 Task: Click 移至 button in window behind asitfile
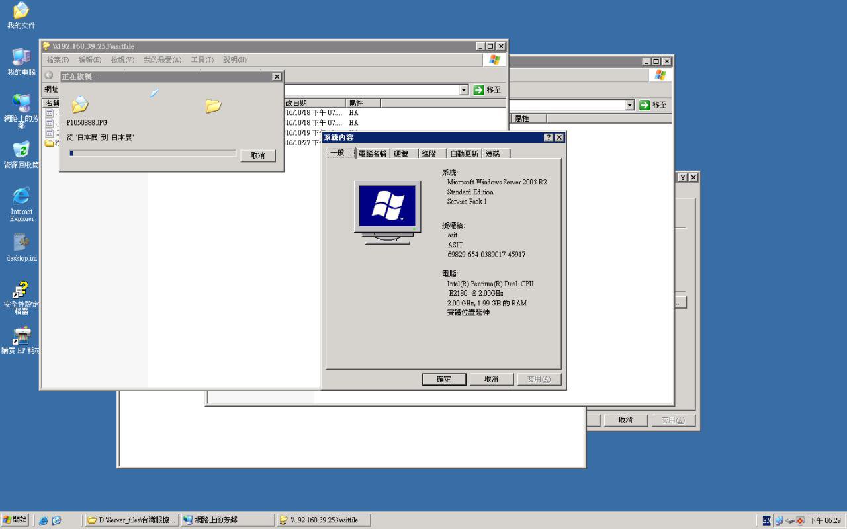pyautogui.click(x=653, y=105)
